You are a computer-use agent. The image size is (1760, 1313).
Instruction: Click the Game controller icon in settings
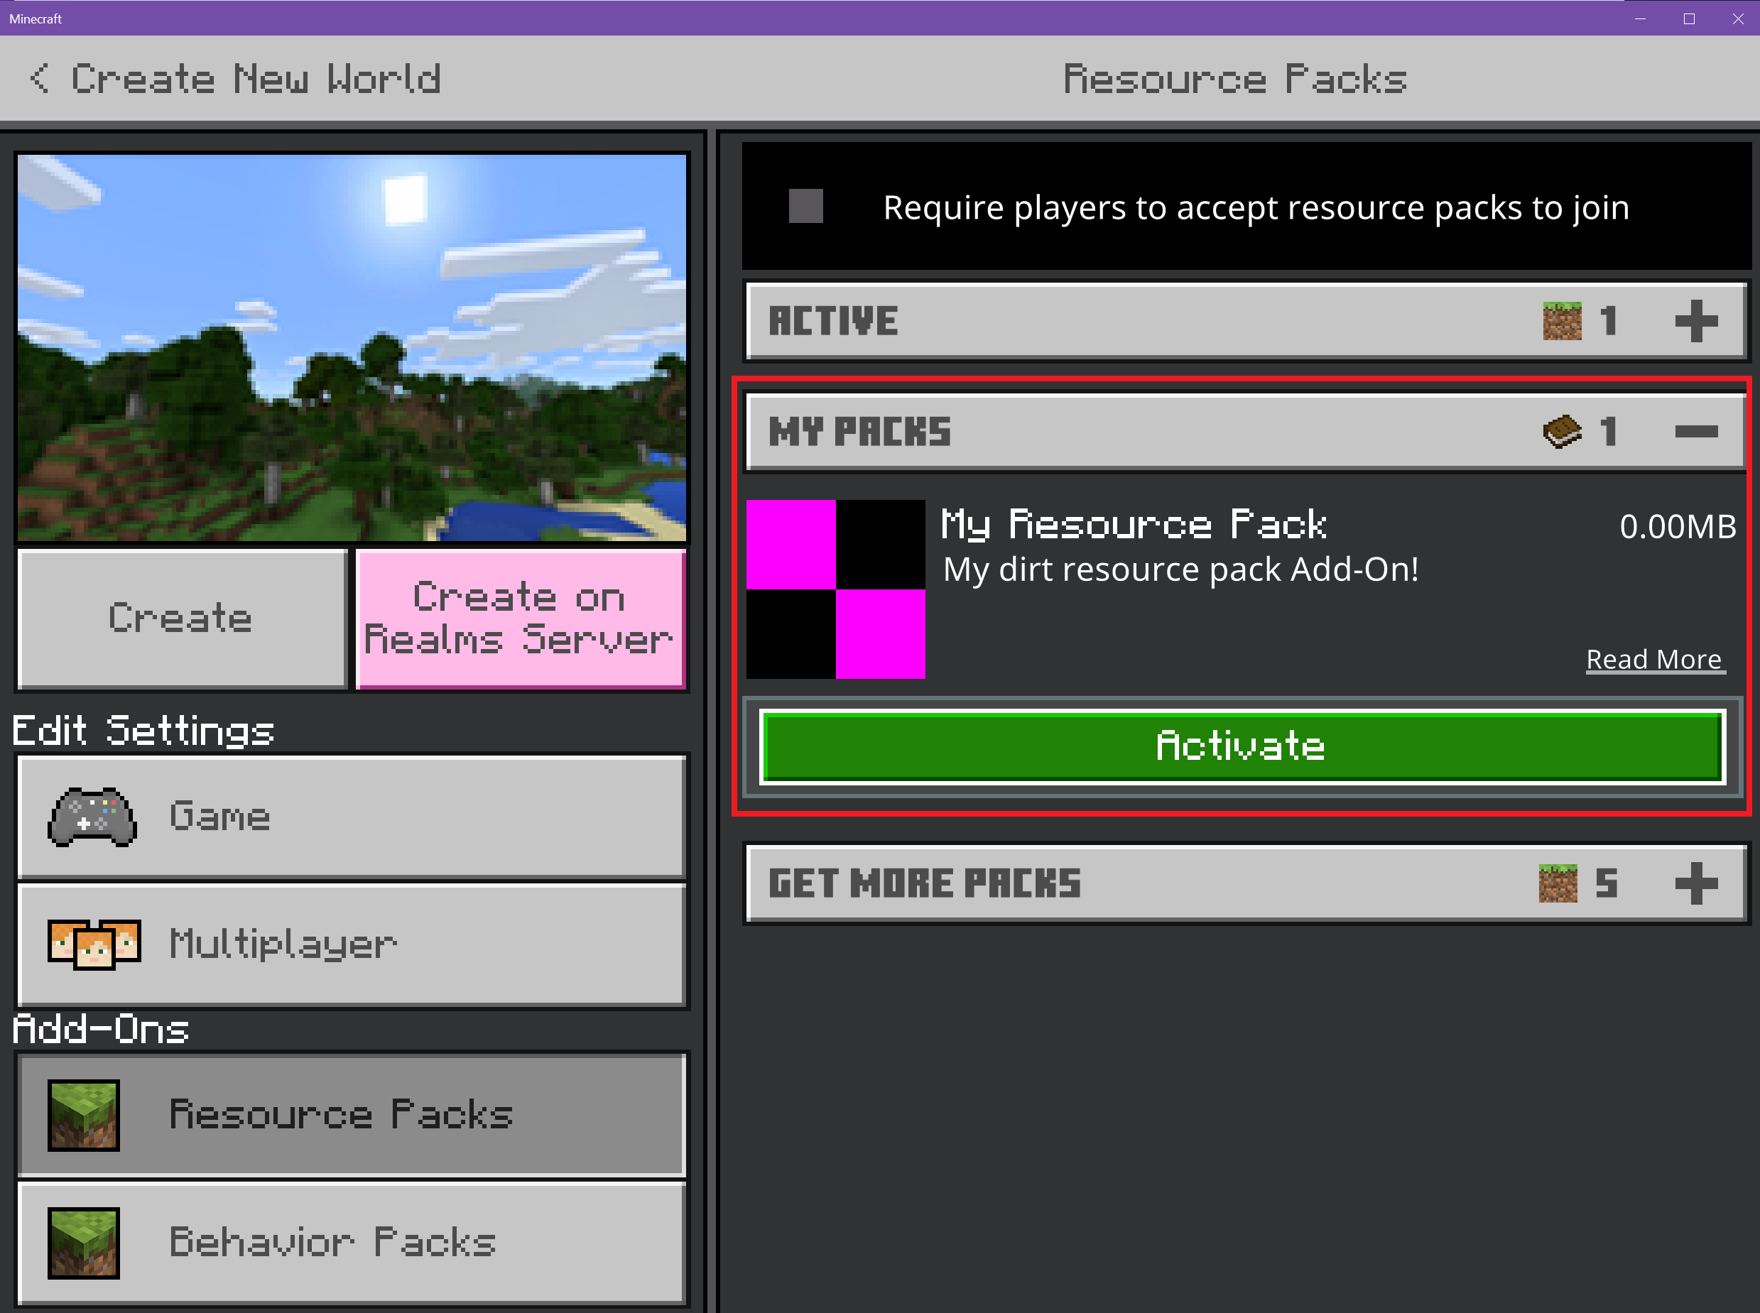91,817
